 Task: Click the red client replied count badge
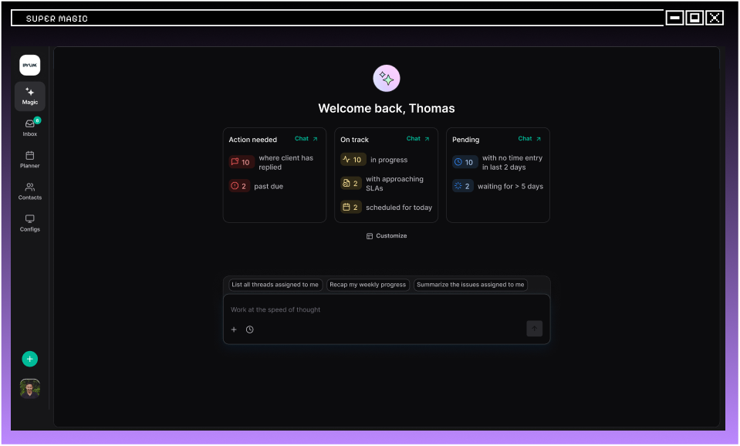coord(242,162)
